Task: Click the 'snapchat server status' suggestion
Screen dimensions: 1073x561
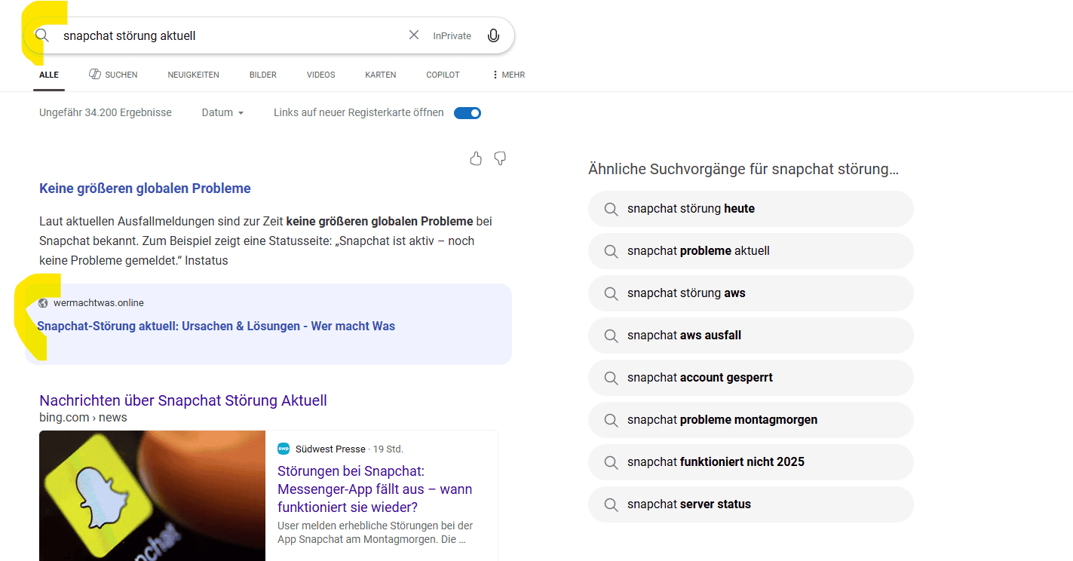Action: tap(750, 504)
